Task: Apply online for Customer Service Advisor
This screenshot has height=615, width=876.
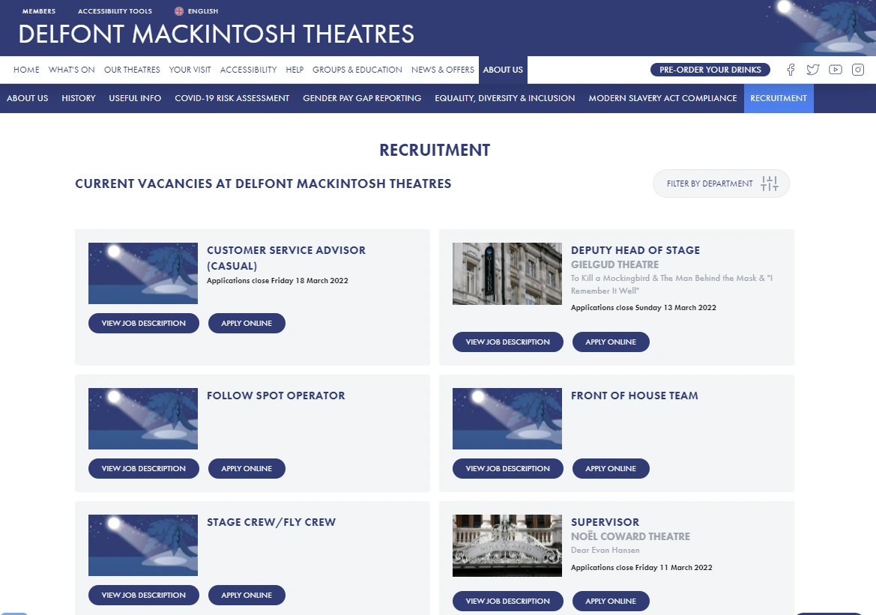Action: point(247,324)
